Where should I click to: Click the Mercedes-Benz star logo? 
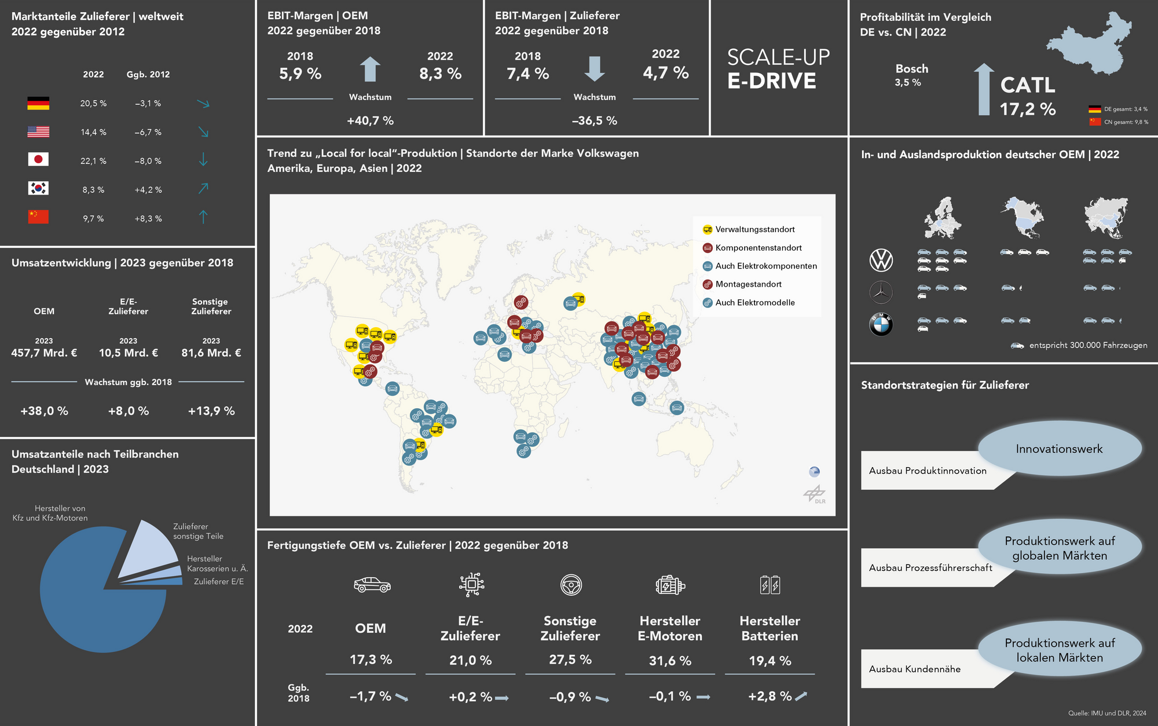(881, 292)
